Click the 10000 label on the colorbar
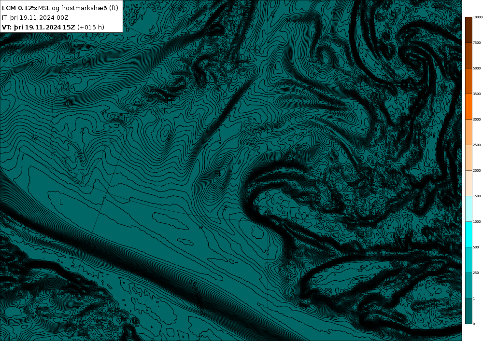Image resolution: width=483 pixels, height=341 pixels. 478,17
